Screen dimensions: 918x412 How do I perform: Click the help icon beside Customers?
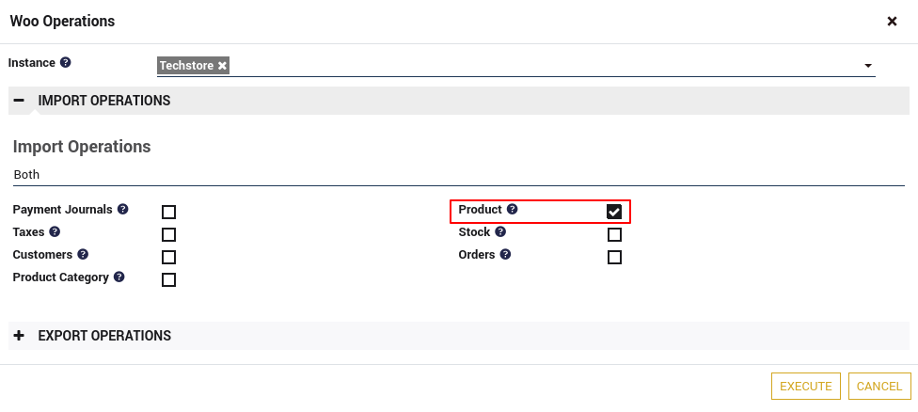pos(83,254)
